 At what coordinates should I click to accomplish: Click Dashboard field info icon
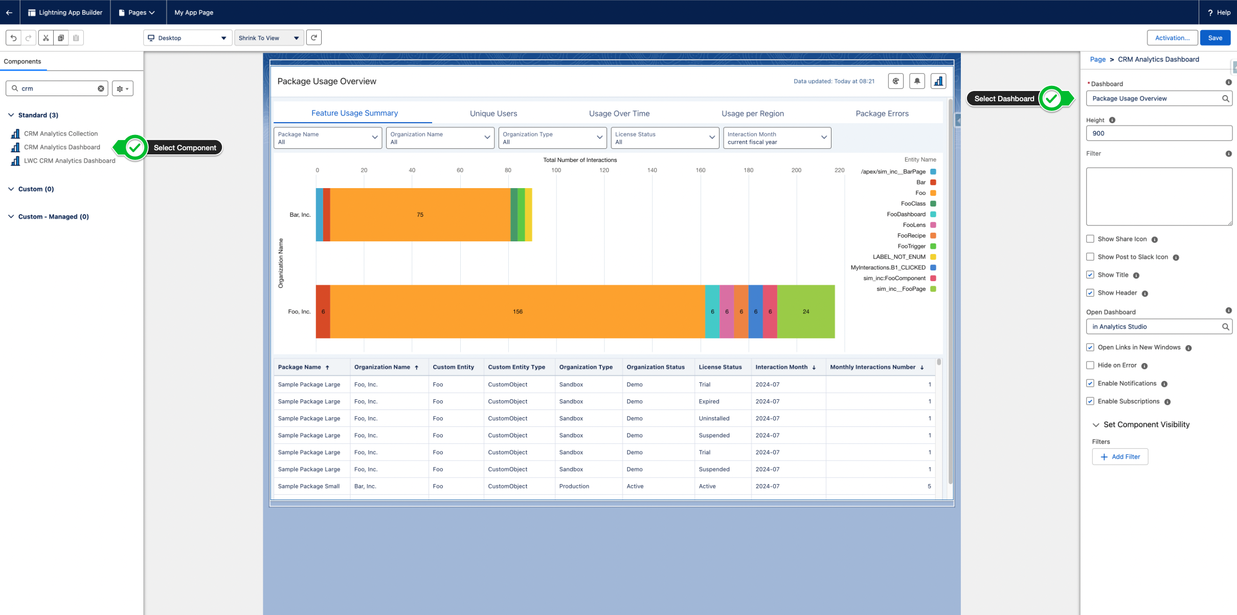coord(1228,82)
